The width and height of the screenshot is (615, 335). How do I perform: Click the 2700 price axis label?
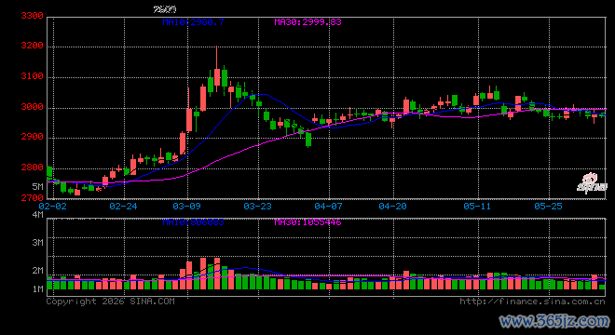(x=32, y=198)
